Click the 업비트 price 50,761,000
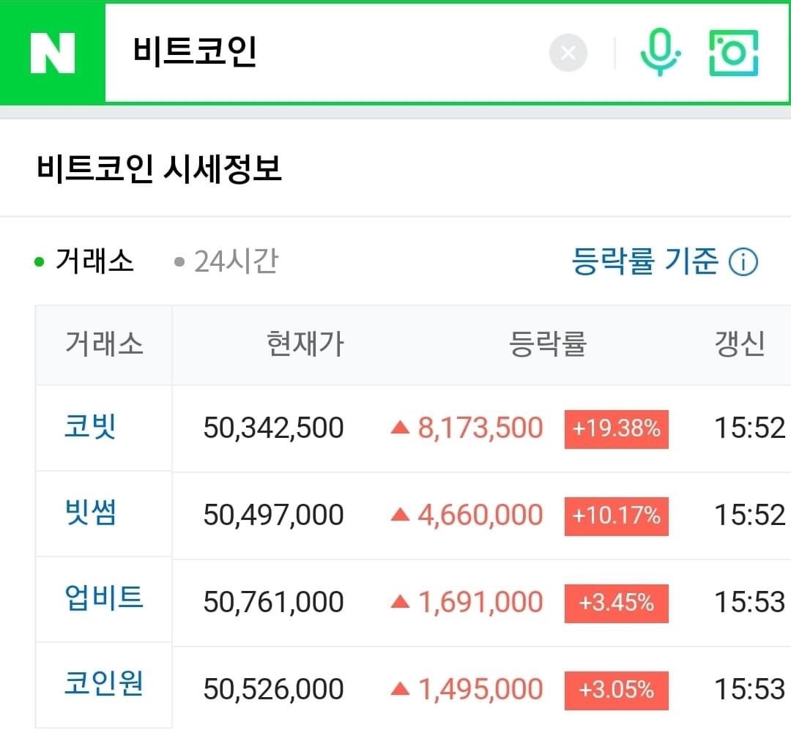This screenshot has height=733, width=791. [273, 603]
